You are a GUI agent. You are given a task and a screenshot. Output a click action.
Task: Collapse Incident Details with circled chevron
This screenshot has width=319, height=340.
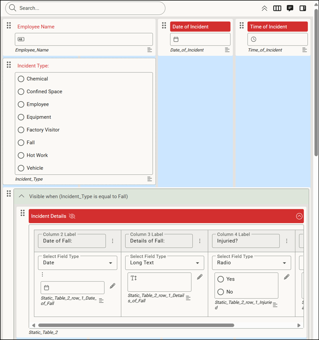tap(299, 216)
